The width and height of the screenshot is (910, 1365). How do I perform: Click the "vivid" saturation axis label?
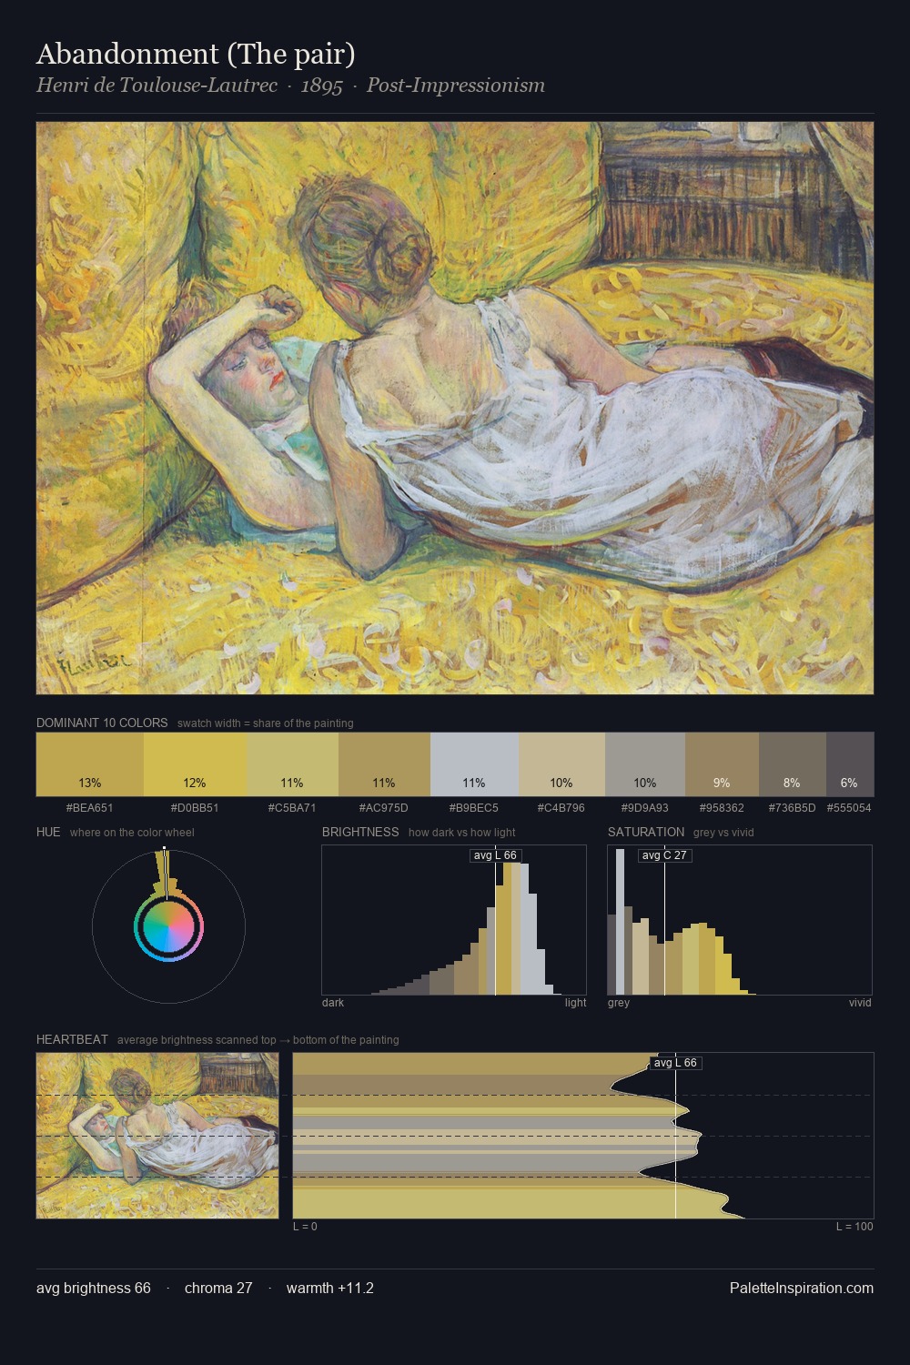pyautogui.click(x=860, y=1003)
